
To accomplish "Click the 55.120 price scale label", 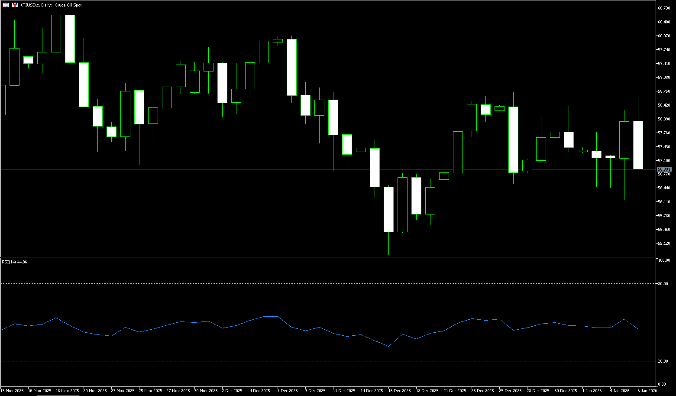I will [664, 243].
